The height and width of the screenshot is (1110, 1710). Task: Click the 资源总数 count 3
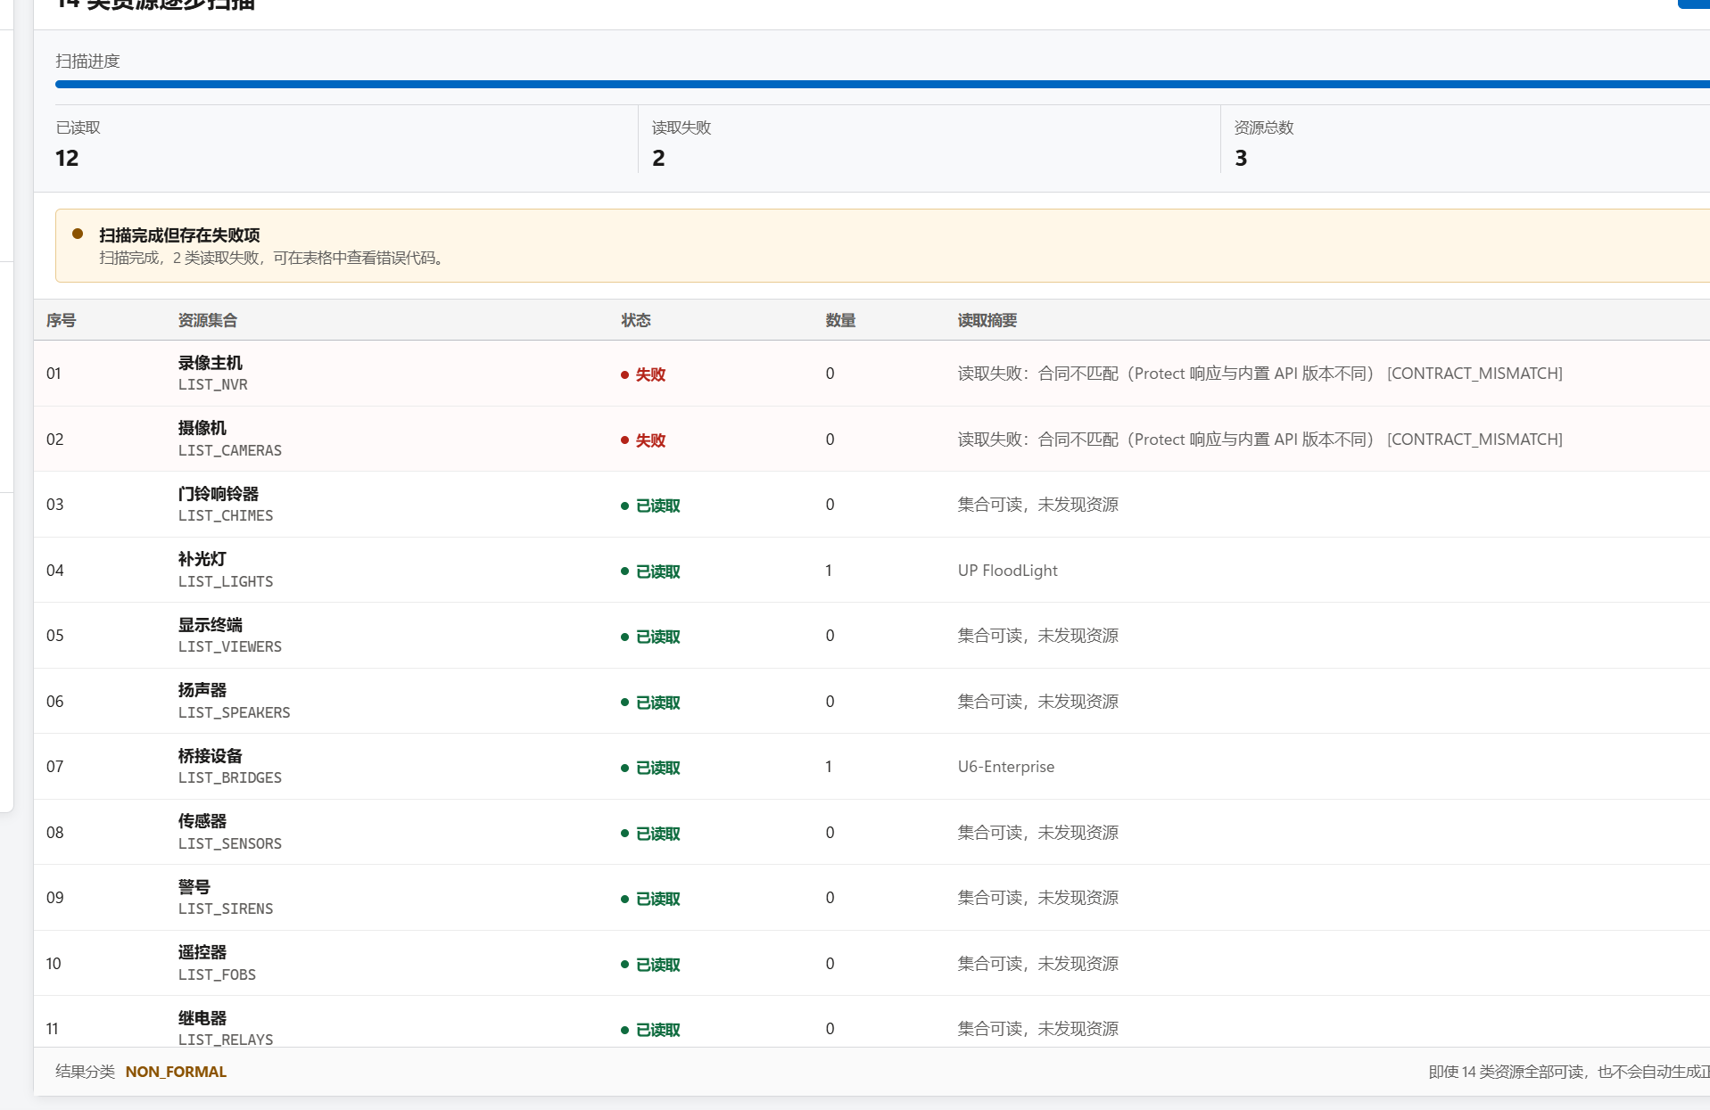(x=1241, y=159)
